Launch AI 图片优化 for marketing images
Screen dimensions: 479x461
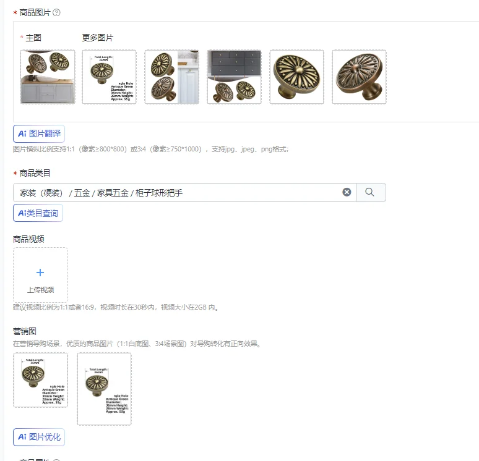coord(39,437)
